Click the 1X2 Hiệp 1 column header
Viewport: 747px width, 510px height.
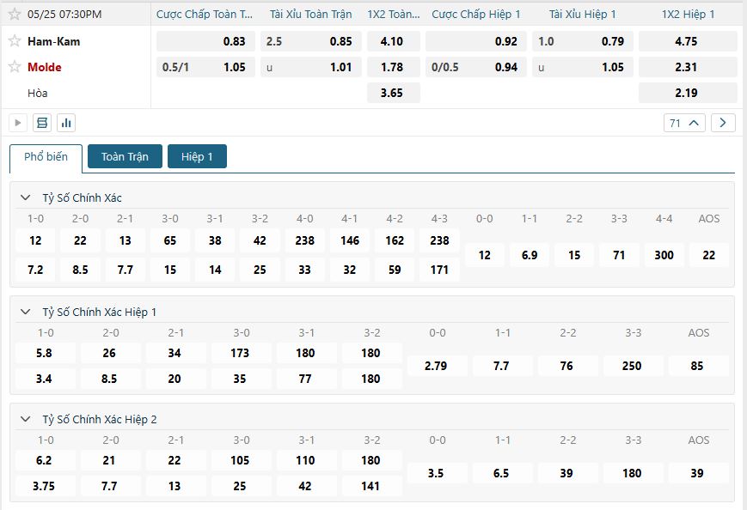click(688, 15)
